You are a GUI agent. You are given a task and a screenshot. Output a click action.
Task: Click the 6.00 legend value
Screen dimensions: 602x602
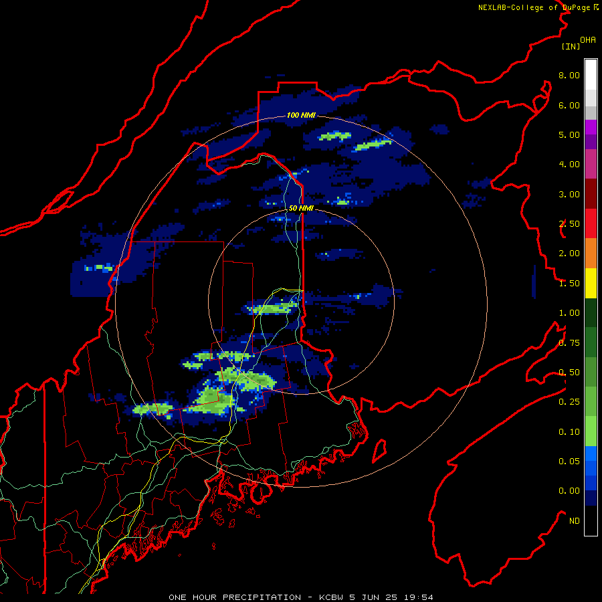(569, 105)
